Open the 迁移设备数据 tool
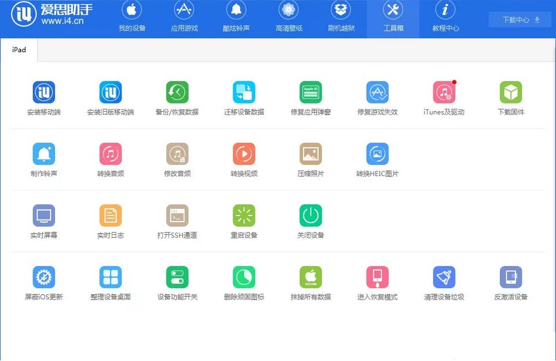556x361 pixels. click(244, 93)
